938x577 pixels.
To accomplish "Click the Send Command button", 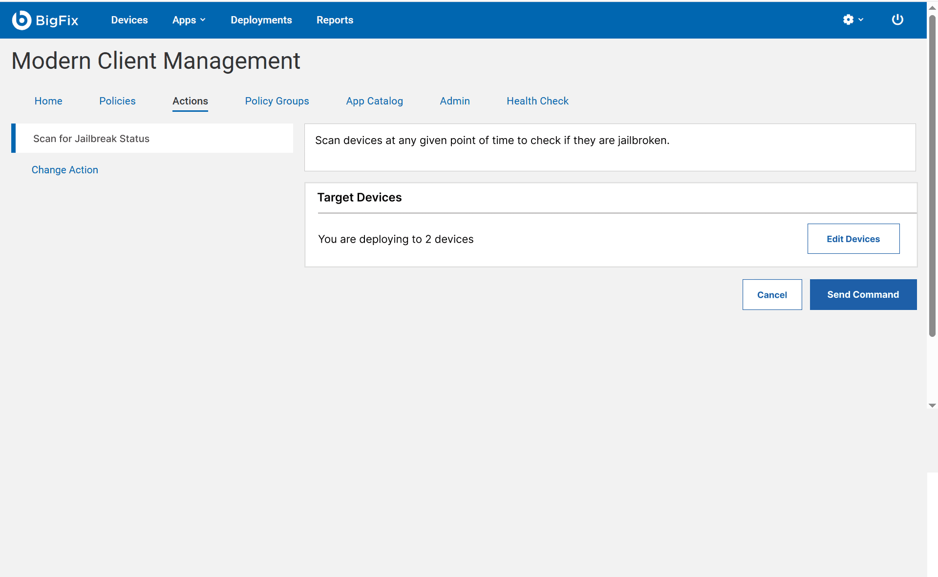I will click(x=863, y=294).
